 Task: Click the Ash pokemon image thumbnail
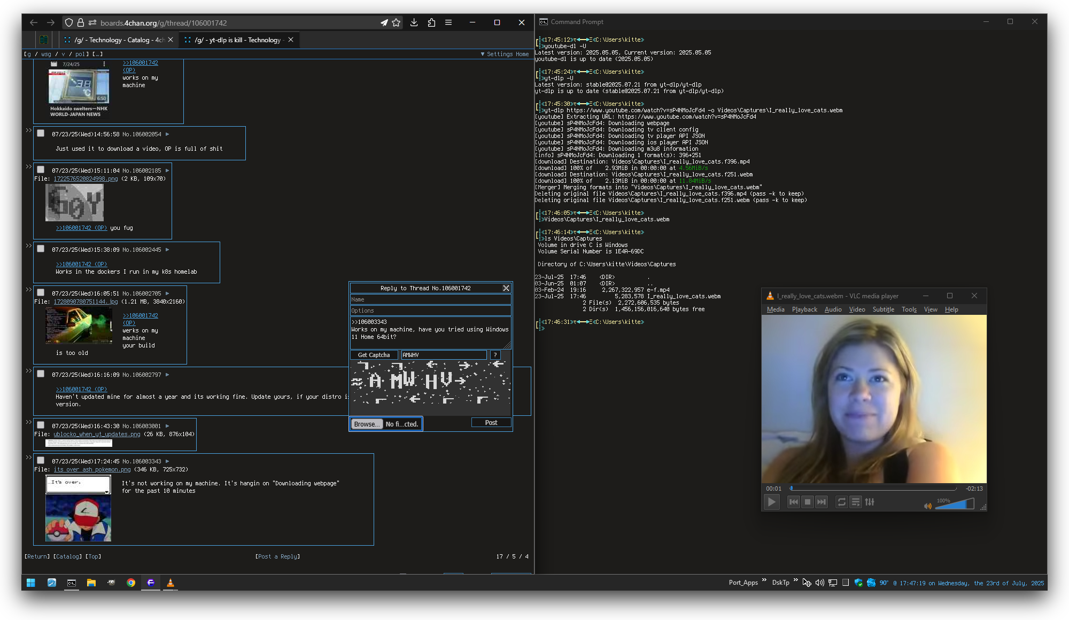[x=79, y=508]
